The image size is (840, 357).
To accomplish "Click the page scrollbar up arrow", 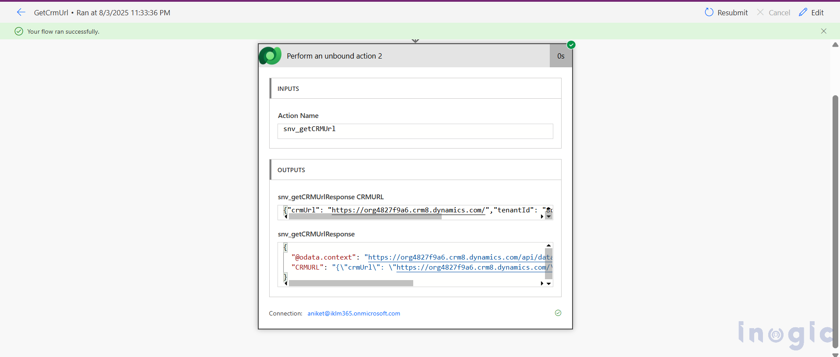I will (x=835, y=45).
